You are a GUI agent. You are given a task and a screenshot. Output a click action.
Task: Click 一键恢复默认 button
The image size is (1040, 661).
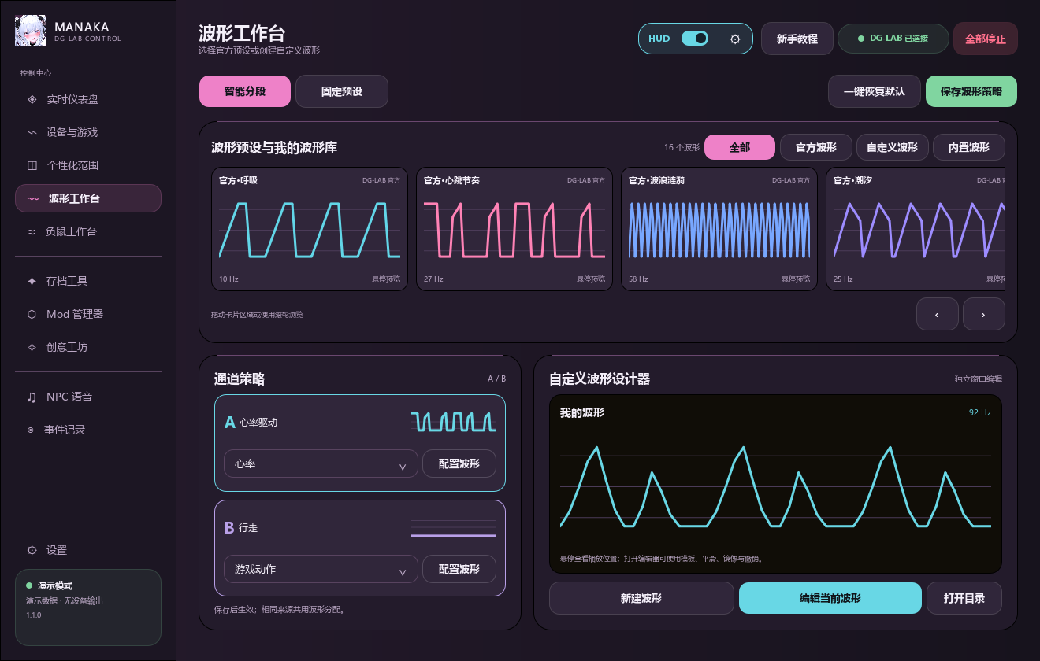coord(875,91)
